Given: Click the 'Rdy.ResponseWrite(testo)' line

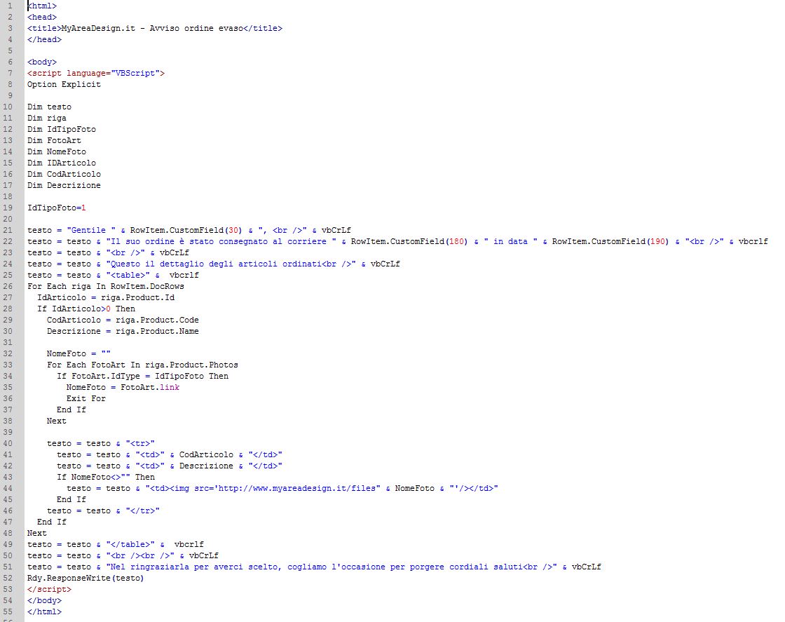Looking at the screenshot, I should point(86,578).
